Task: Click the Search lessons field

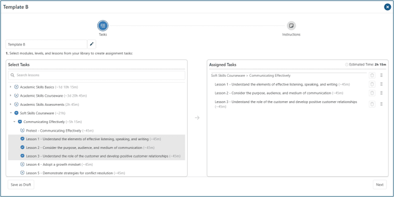Action: pos(97,75)
